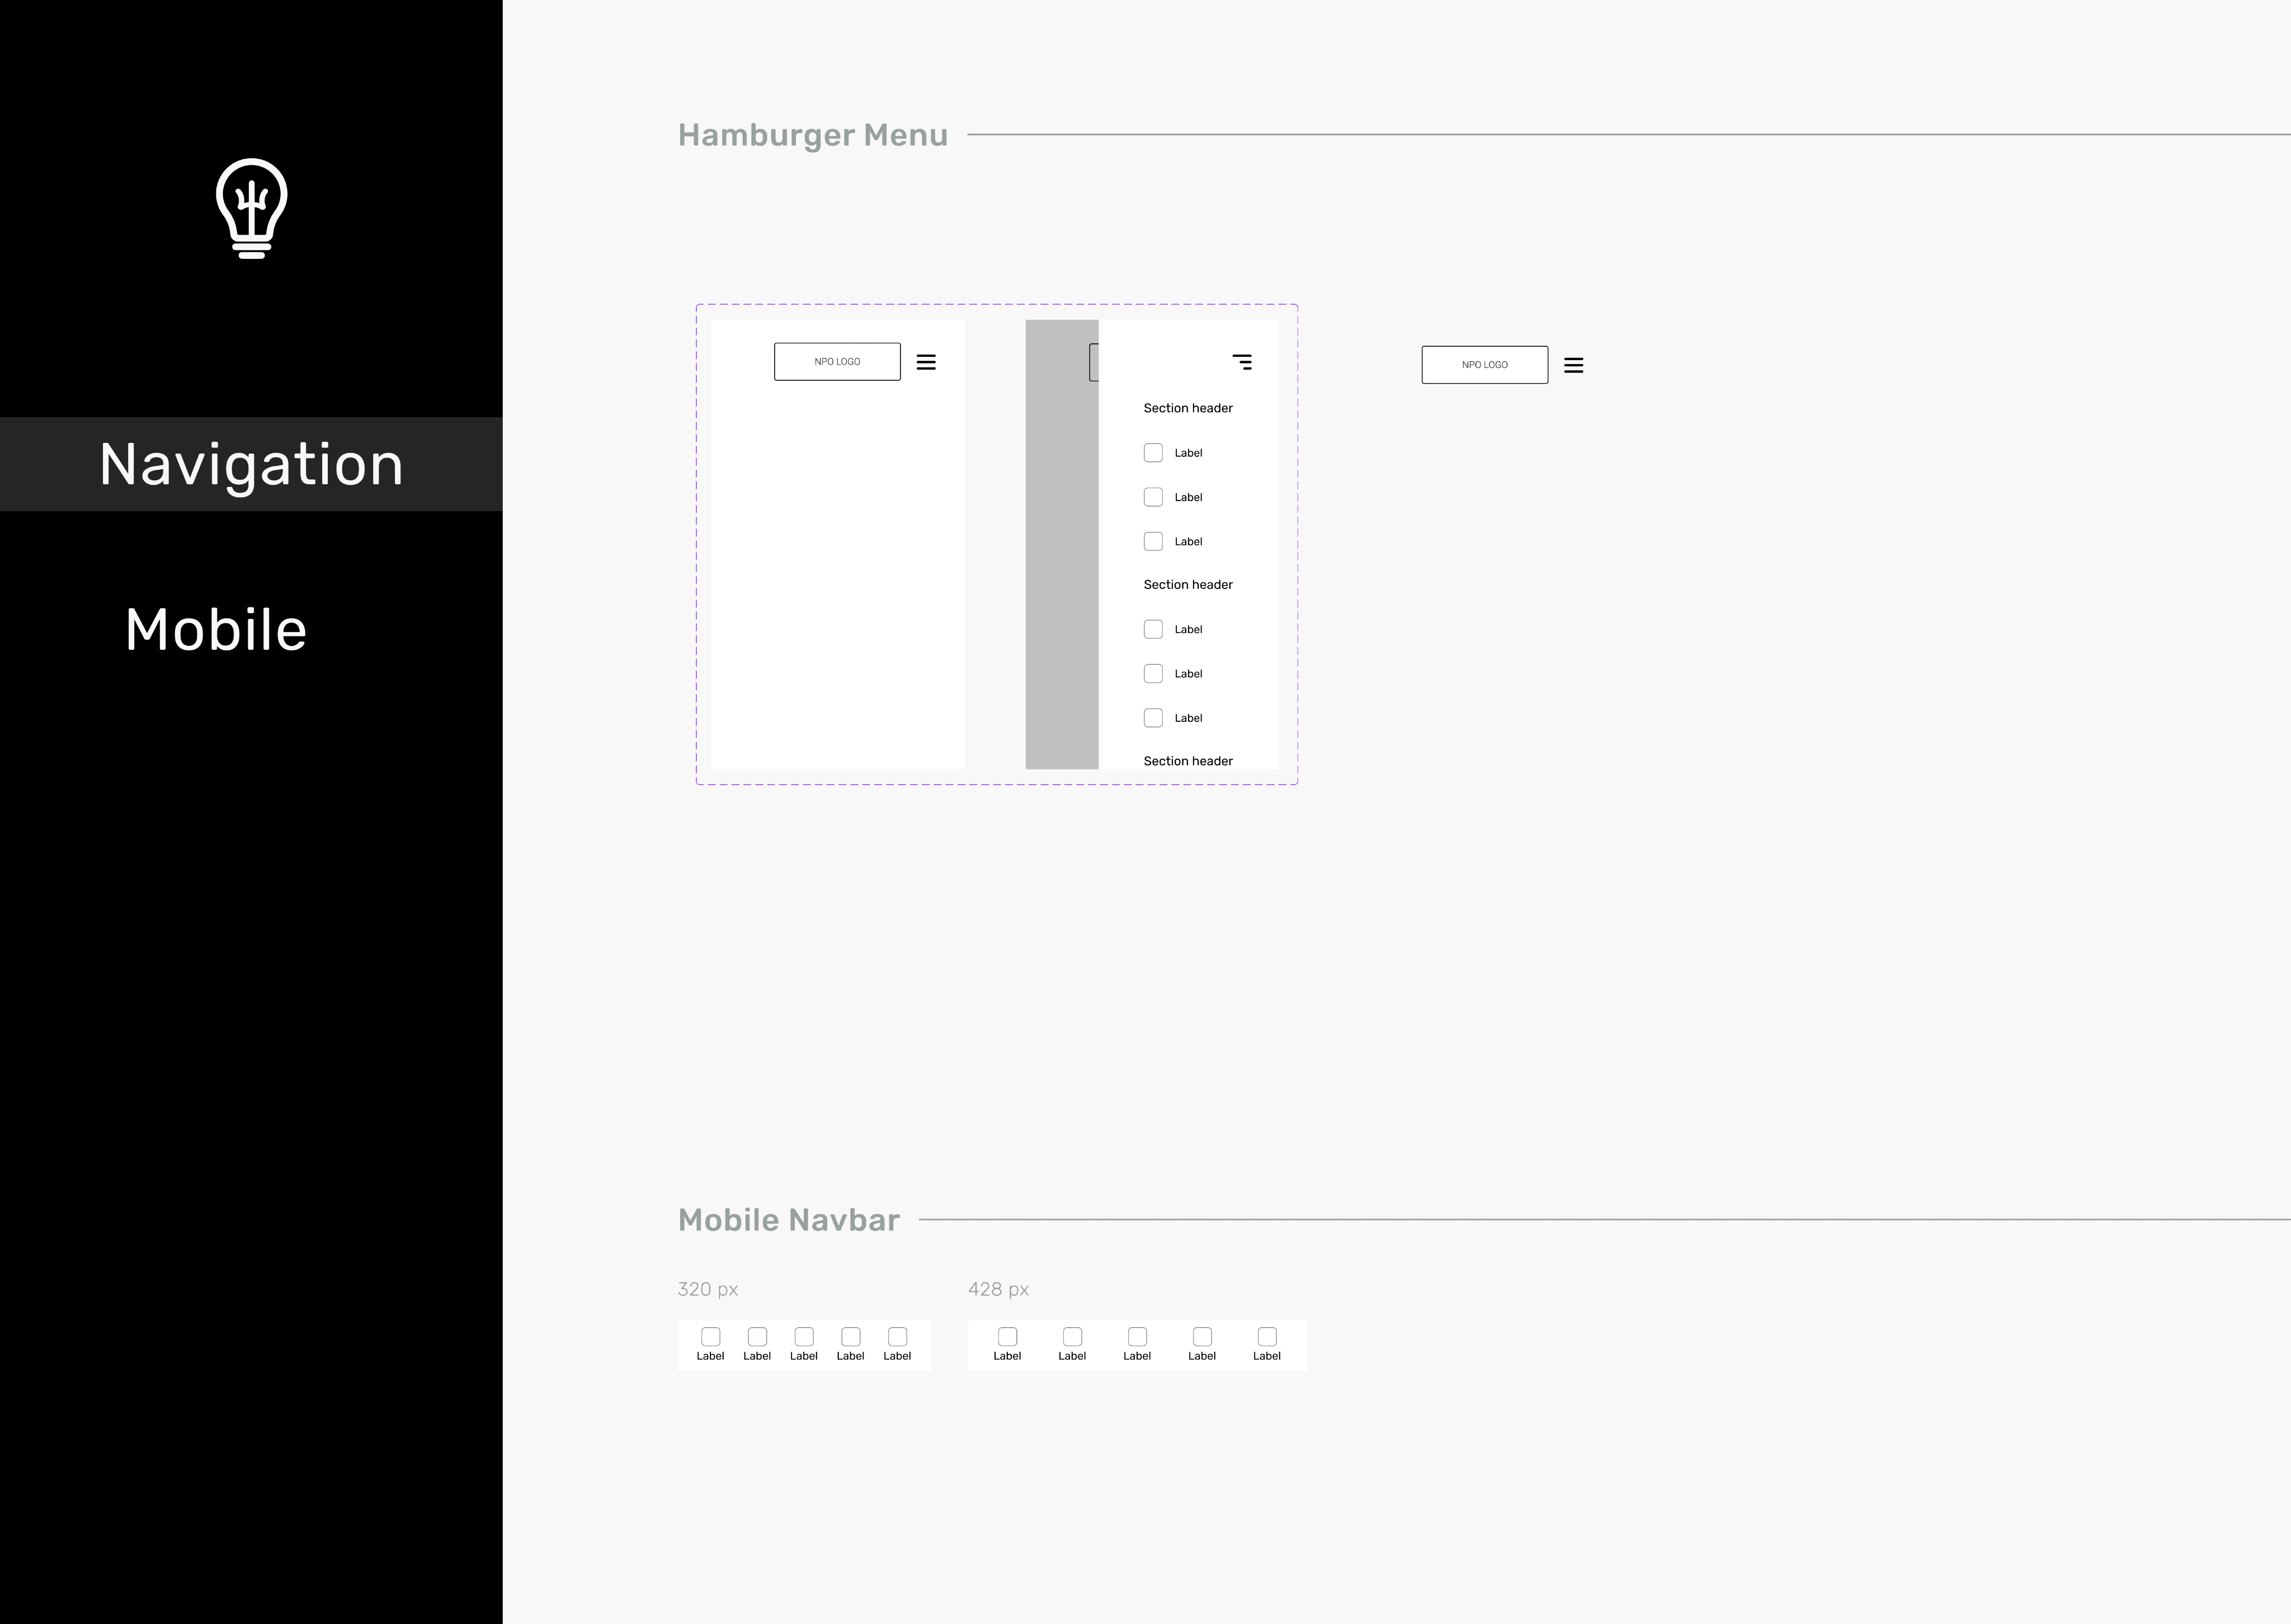The height and width of the screenshot is (1624, 2291).
Task: Select the Navigation item in black sidebar
Action: point(251,464)
